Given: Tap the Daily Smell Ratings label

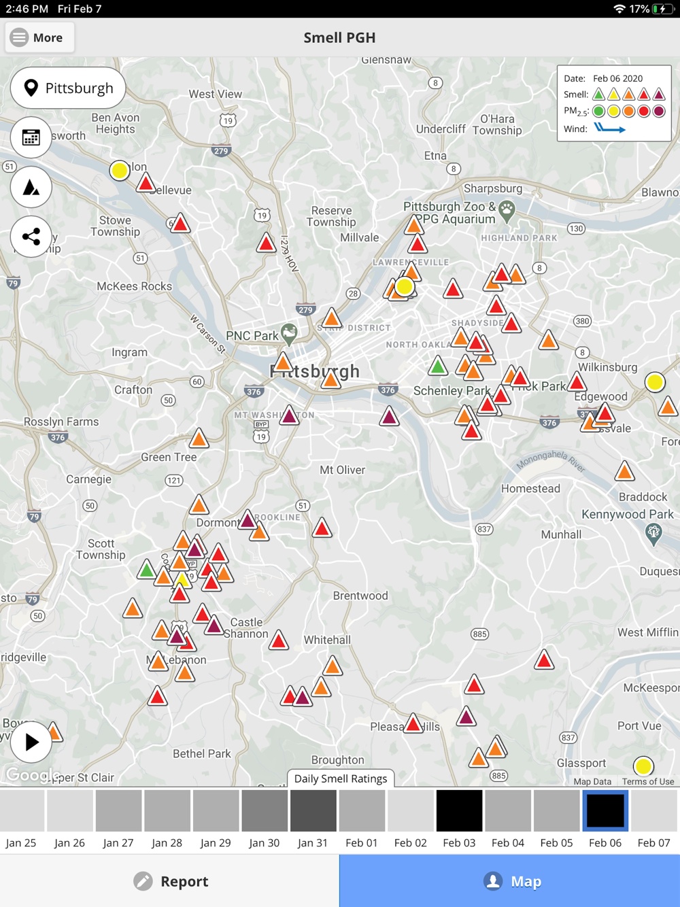Looking at the screenshot, I should [341, 778].
